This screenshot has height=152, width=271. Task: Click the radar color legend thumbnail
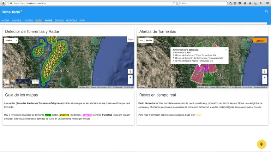tap(6, 81)
